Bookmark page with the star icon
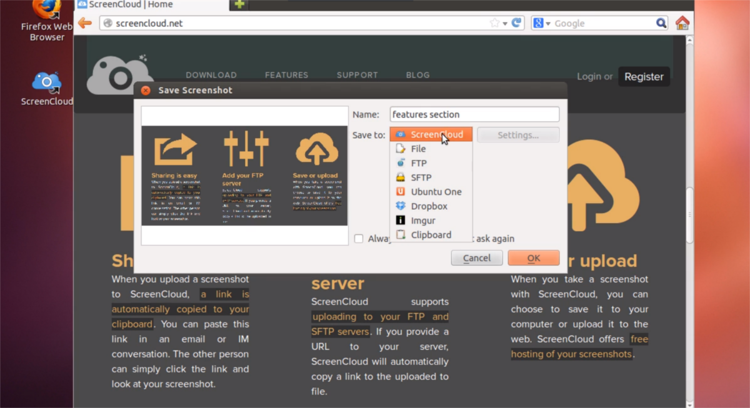 tap(494, 23)
